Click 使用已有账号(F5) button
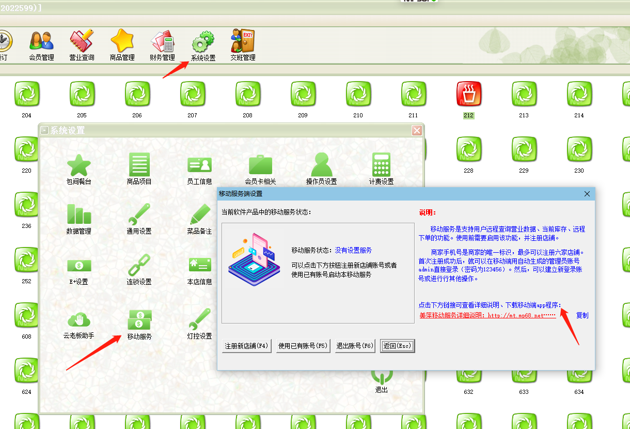 click(x=303, y=346)
